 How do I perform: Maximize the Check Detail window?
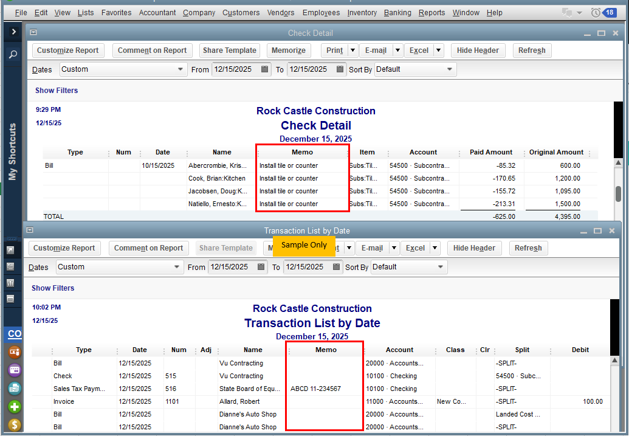[x=601, y=33]
